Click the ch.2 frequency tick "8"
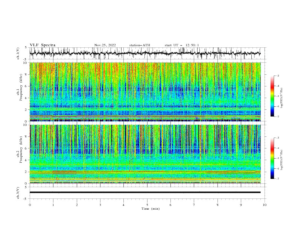 pyautogui.click(x=26, y=137)
